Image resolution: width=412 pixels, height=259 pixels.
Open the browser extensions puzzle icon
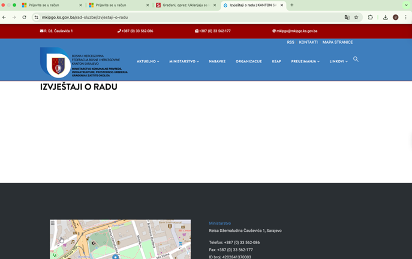pyautogui.click(x=370, y=17)
